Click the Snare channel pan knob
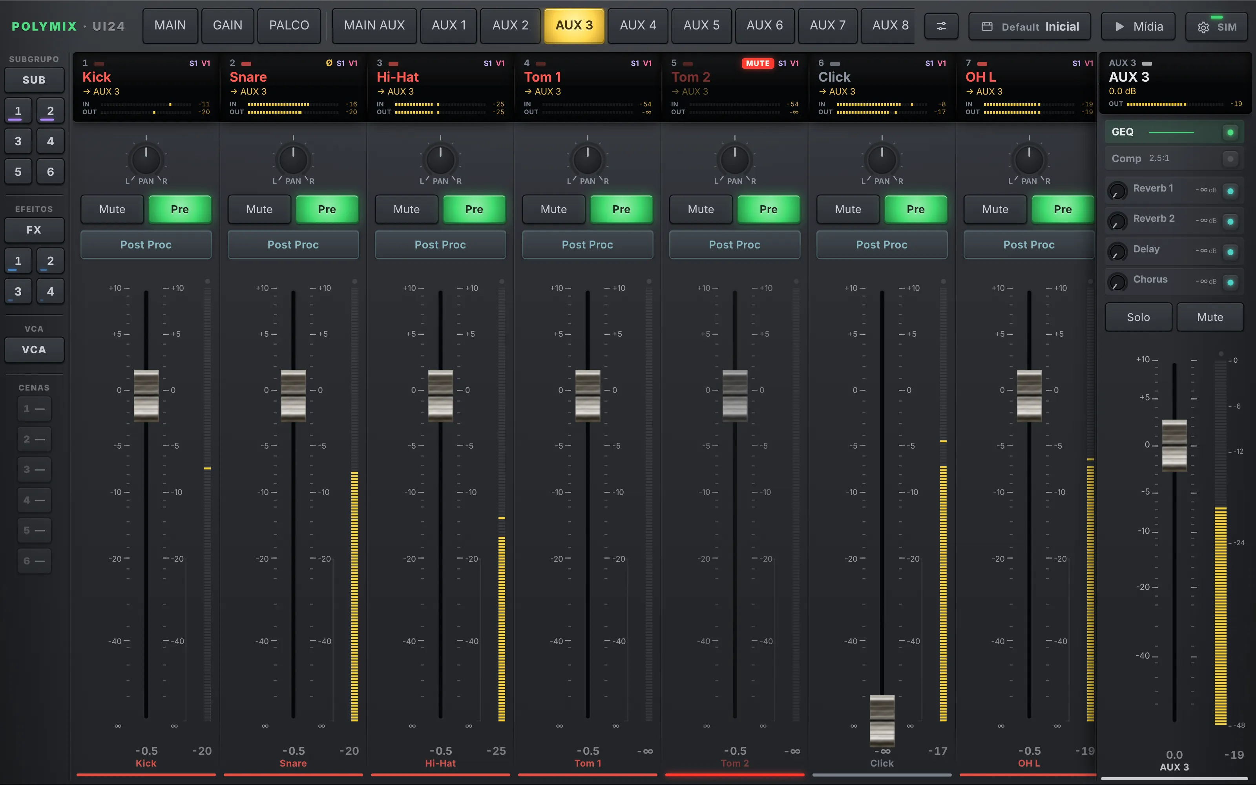The image size is (1256, 785). pyautogui.click(x=293, y=159)
